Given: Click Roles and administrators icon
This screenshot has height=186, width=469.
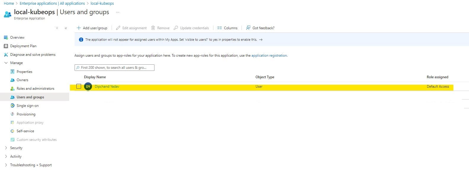Looking at the screenshot, I should 12,89.
